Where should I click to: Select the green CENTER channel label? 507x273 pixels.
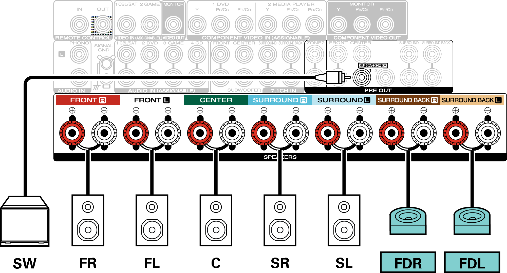click(216, 100)
